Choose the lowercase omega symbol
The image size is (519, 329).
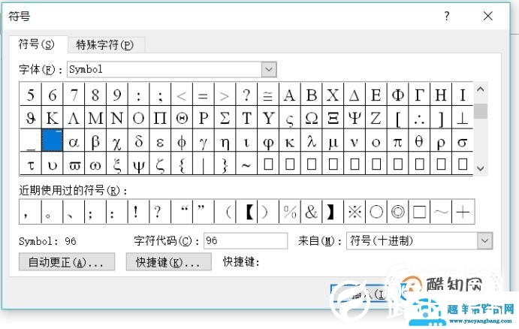[x=95, y=164]
